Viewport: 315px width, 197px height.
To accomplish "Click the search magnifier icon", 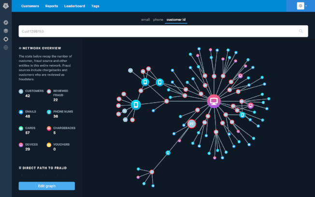I will click(x=301, y=31).
